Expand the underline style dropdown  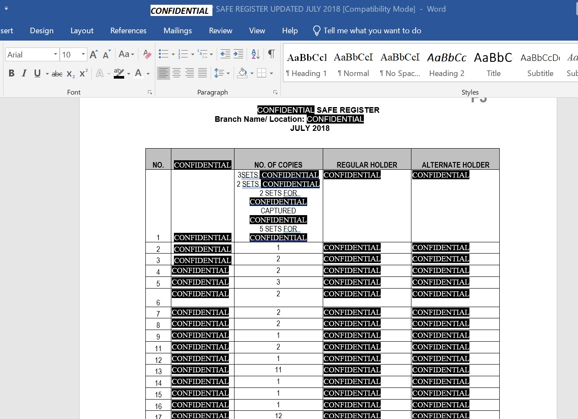(47, 74)
